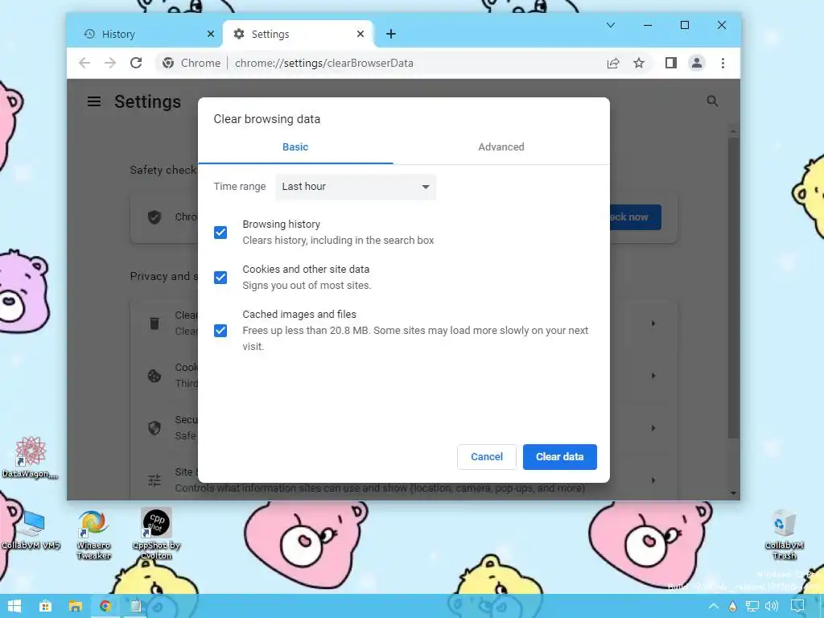Click the safety check shield icon
The height and width of the screenshot is (618, 824).
coord(154,216)
